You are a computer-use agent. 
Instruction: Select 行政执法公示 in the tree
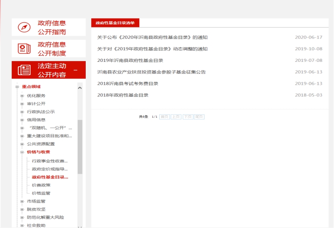click(41, 112)
